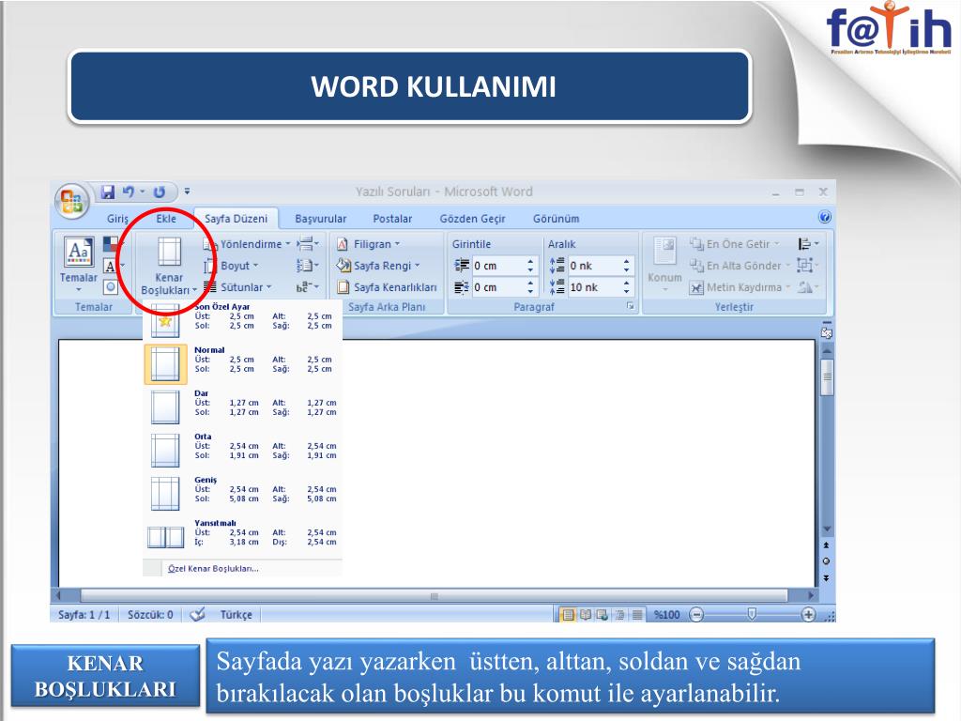The width and height of the screenshot is (961, 721).
Task: Choose the Orta moderate margins
Action: (x=243, y=450)
